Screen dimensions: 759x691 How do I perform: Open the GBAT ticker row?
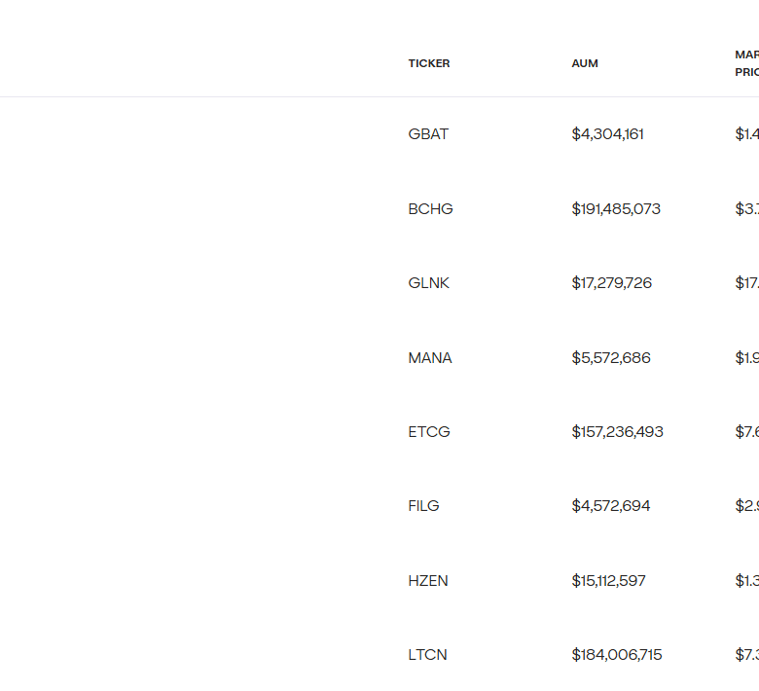point(428,134)
